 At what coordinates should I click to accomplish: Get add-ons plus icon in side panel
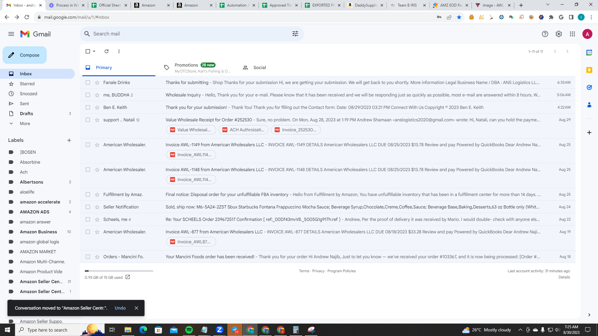pyautogui.click(x=589, y=133)
